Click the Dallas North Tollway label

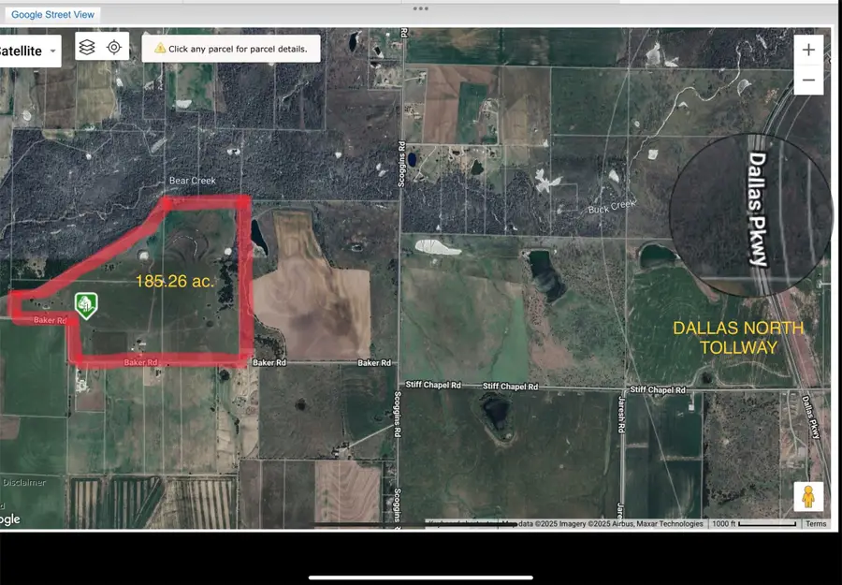tap(738, 337)
